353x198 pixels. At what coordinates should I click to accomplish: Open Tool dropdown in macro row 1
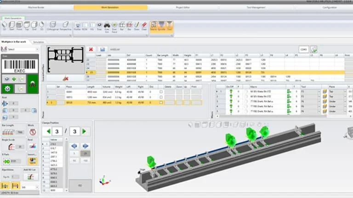[x=319, y=92]
